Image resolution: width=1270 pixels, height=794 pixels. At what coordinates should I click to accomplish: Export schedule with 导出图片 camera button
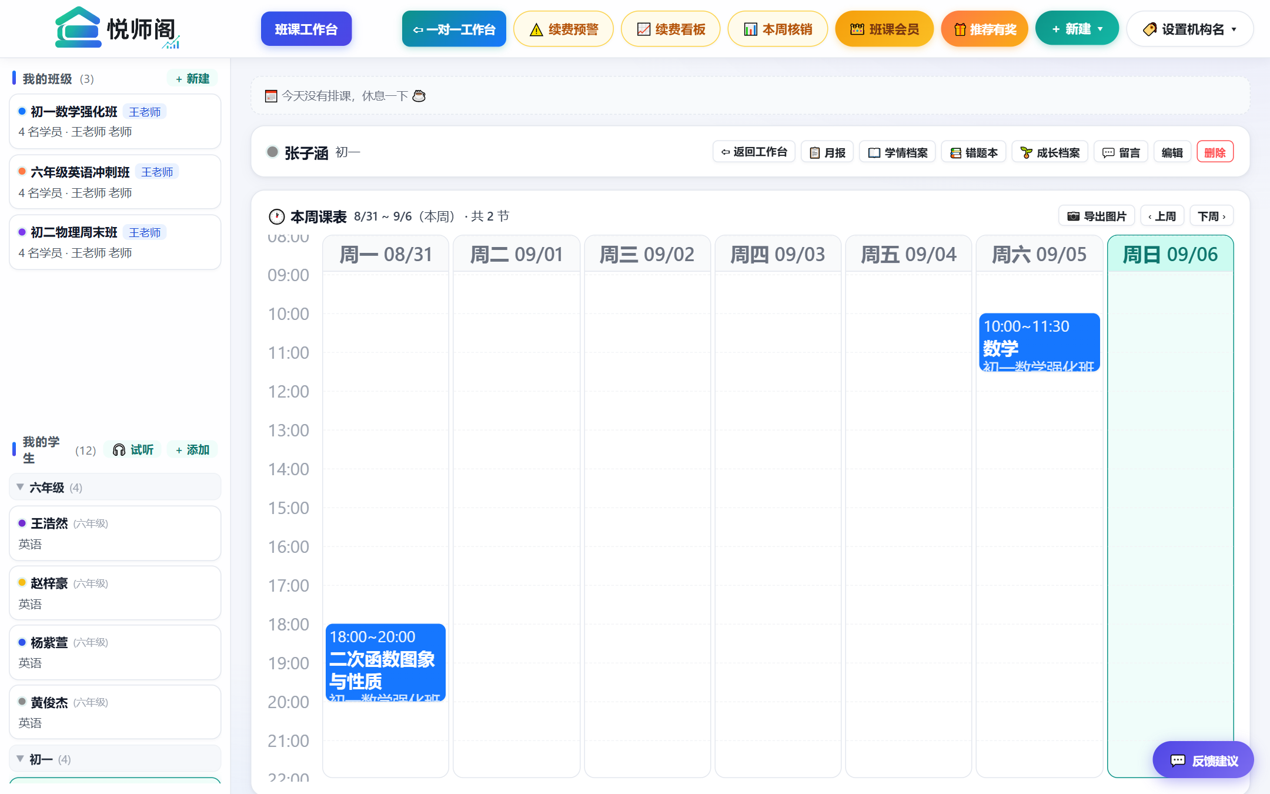[1097, 216]
